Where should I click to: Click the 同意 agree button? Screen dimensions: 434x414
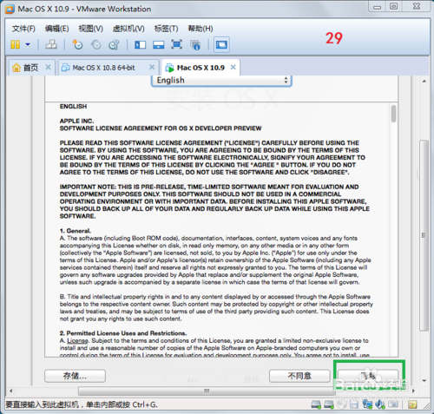(x=368, y=376)
